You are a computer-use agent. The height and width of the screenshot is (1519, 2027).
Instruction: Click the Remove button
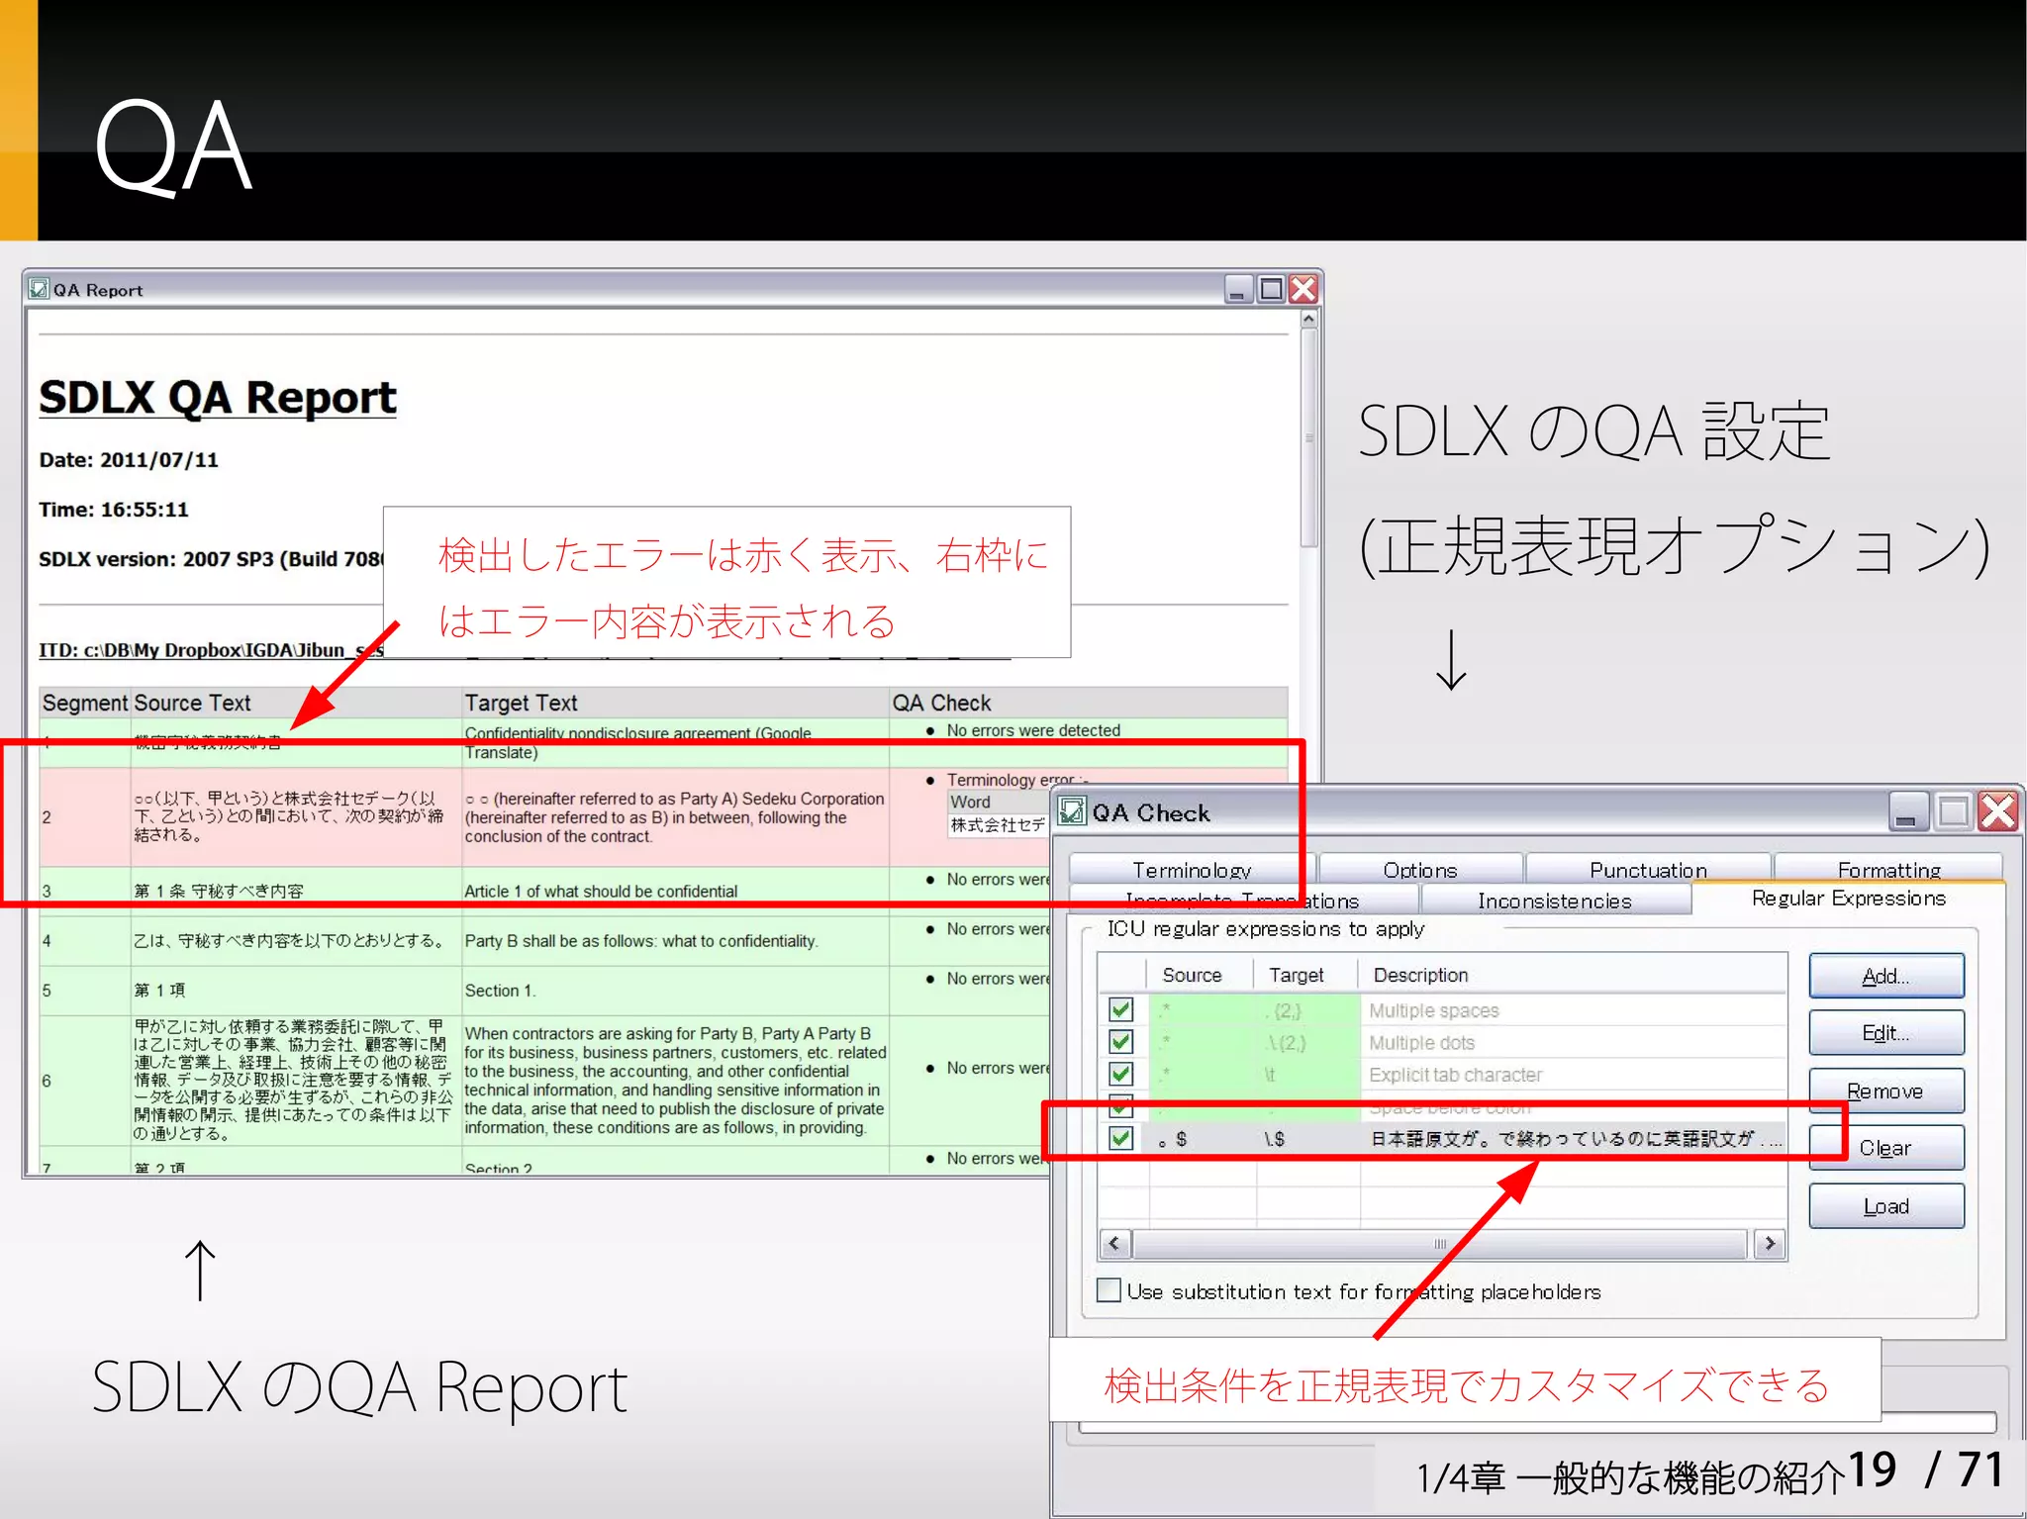tap(1886, 1091)
